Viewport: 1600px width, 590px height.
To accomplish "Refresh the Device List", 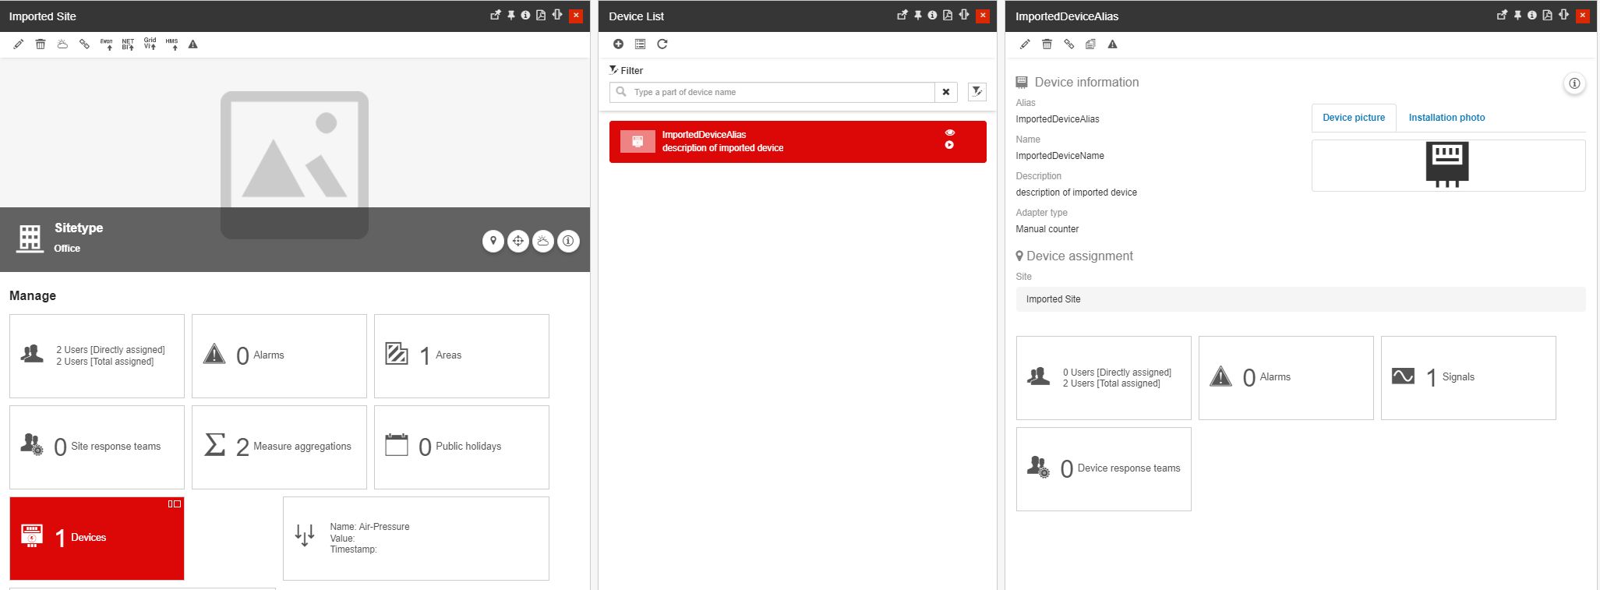I will point(662,44).
